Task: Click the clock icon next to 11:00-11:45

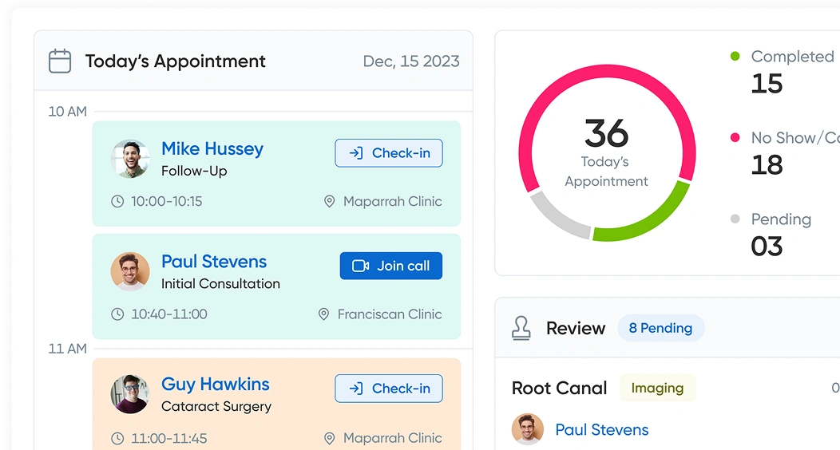Action: [x=117, y=439]
